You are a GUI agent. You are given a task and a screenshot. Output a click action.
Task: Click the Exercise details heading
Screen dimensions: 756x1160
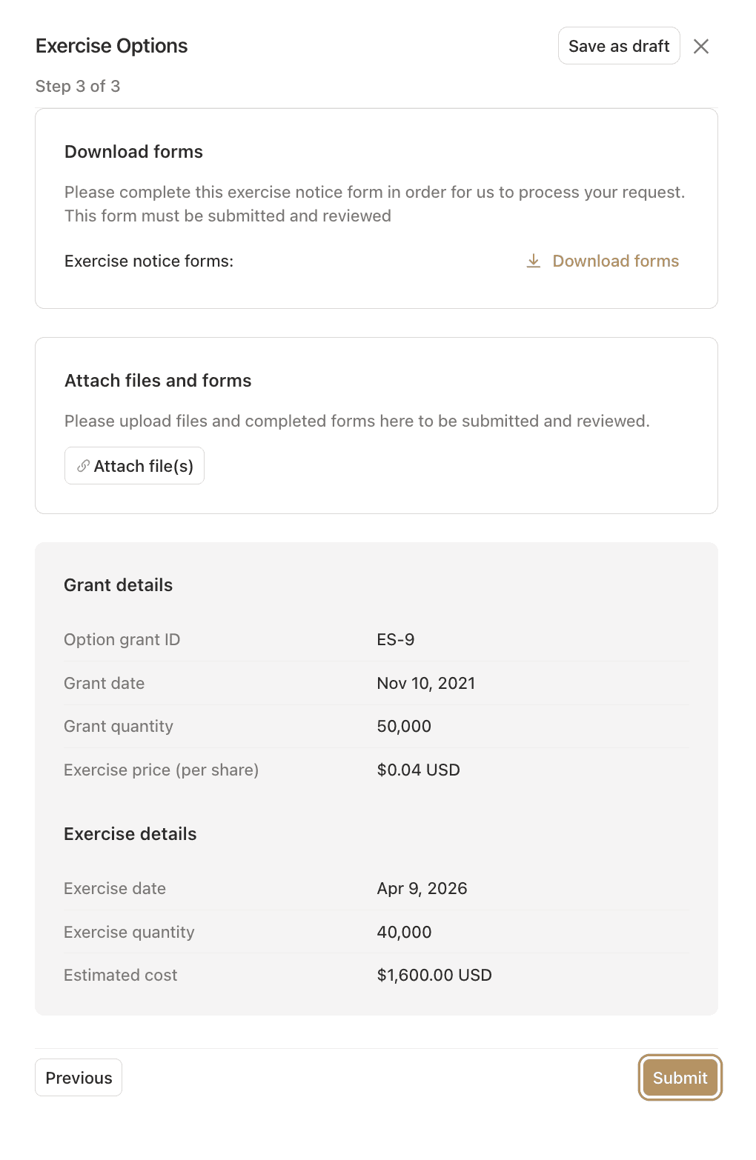coord(130,834)
